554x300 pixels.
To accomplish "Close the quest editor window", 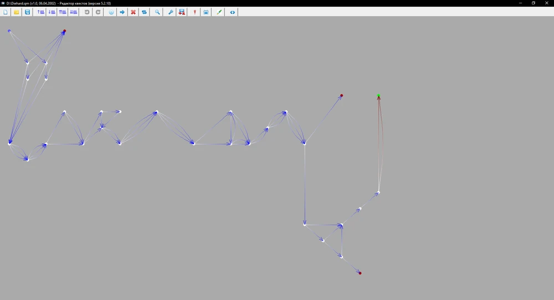I will (547, 3).
